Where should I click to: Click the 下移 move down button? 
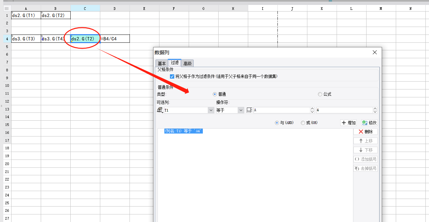(x=365, y=150)
